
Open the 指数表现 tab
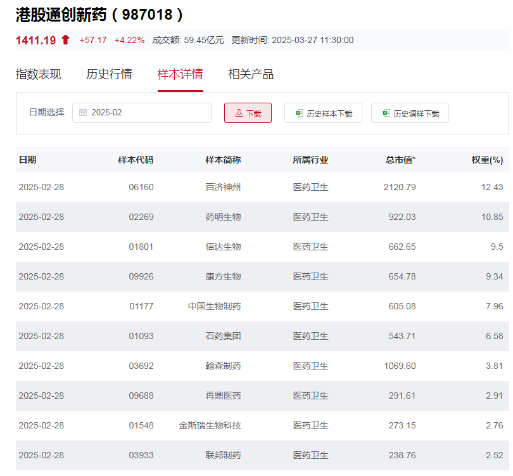point(38,74)
